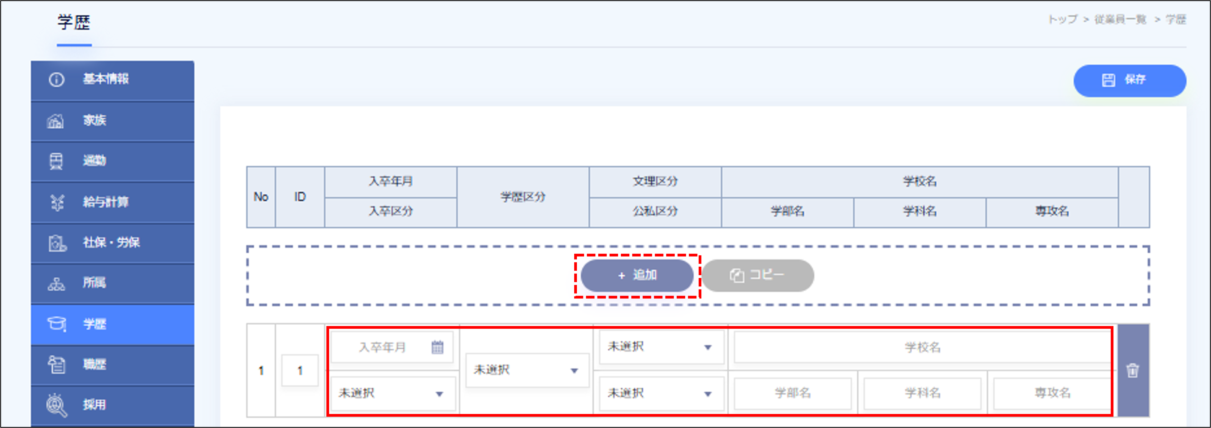Click the 学歴 page title

click(74, 22)
